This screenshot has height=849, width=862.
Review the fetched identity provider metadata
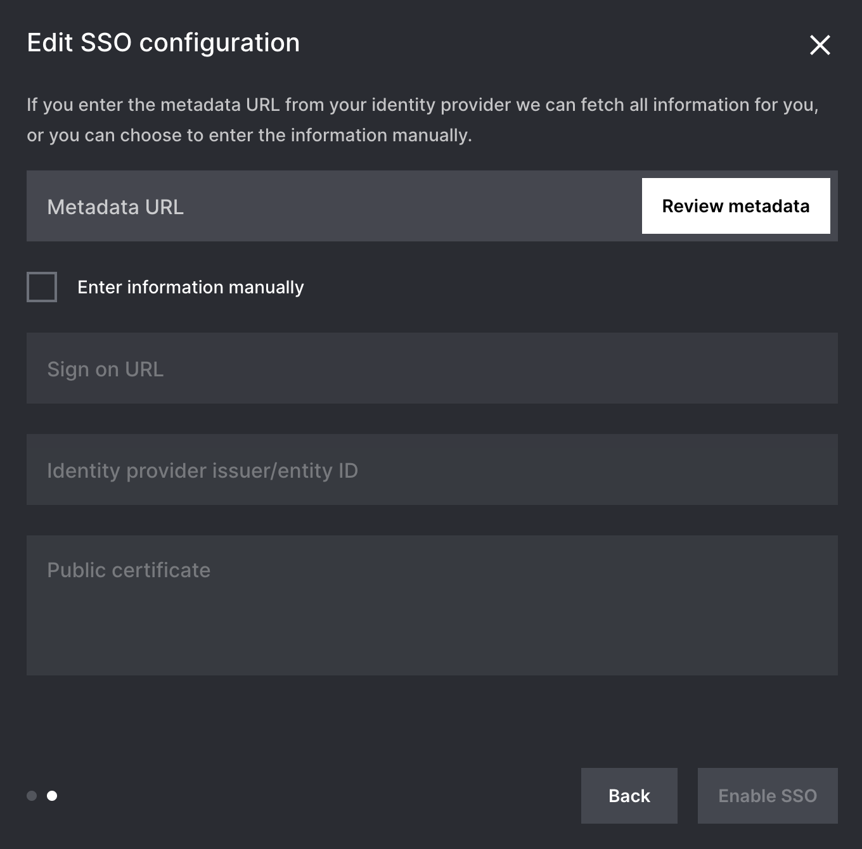tap(736, 206)
